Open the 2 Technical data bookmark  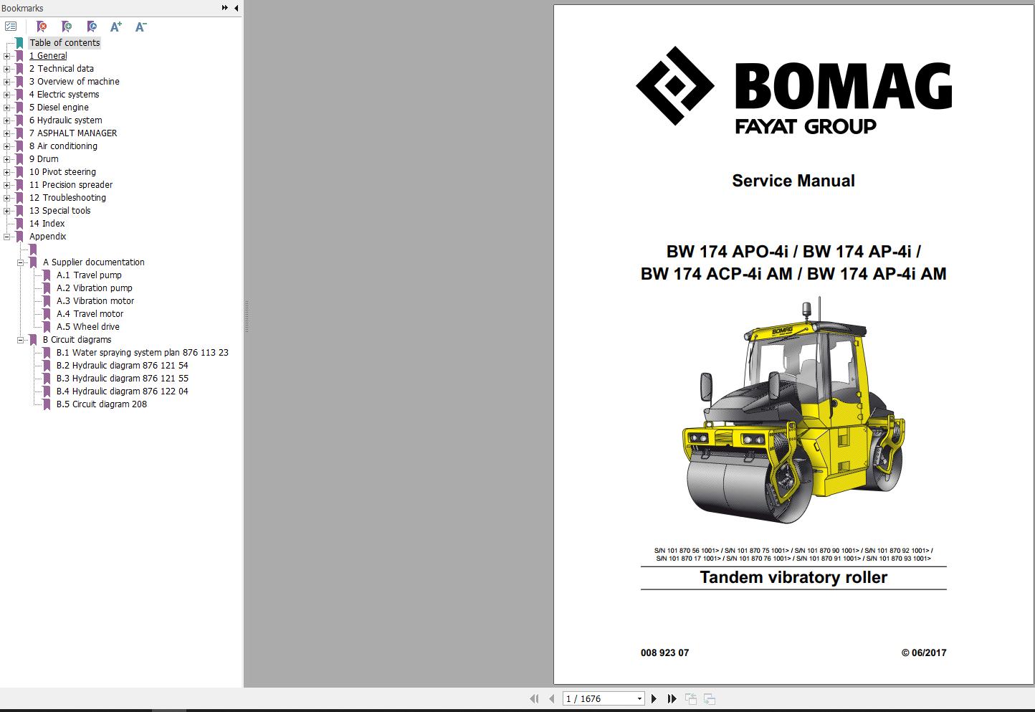point(62,69)
